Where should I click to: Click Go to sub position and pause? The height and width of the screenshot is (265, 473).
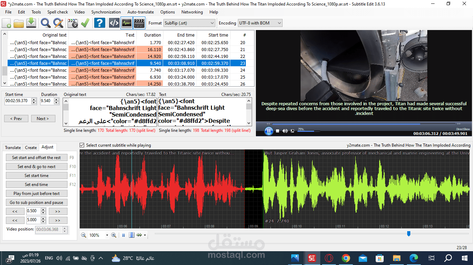(36, 203)
